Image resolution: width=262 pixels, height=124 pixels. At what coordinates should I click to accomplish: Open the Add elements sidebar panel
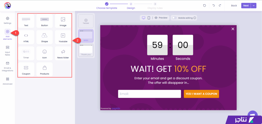tap(7, 34)
